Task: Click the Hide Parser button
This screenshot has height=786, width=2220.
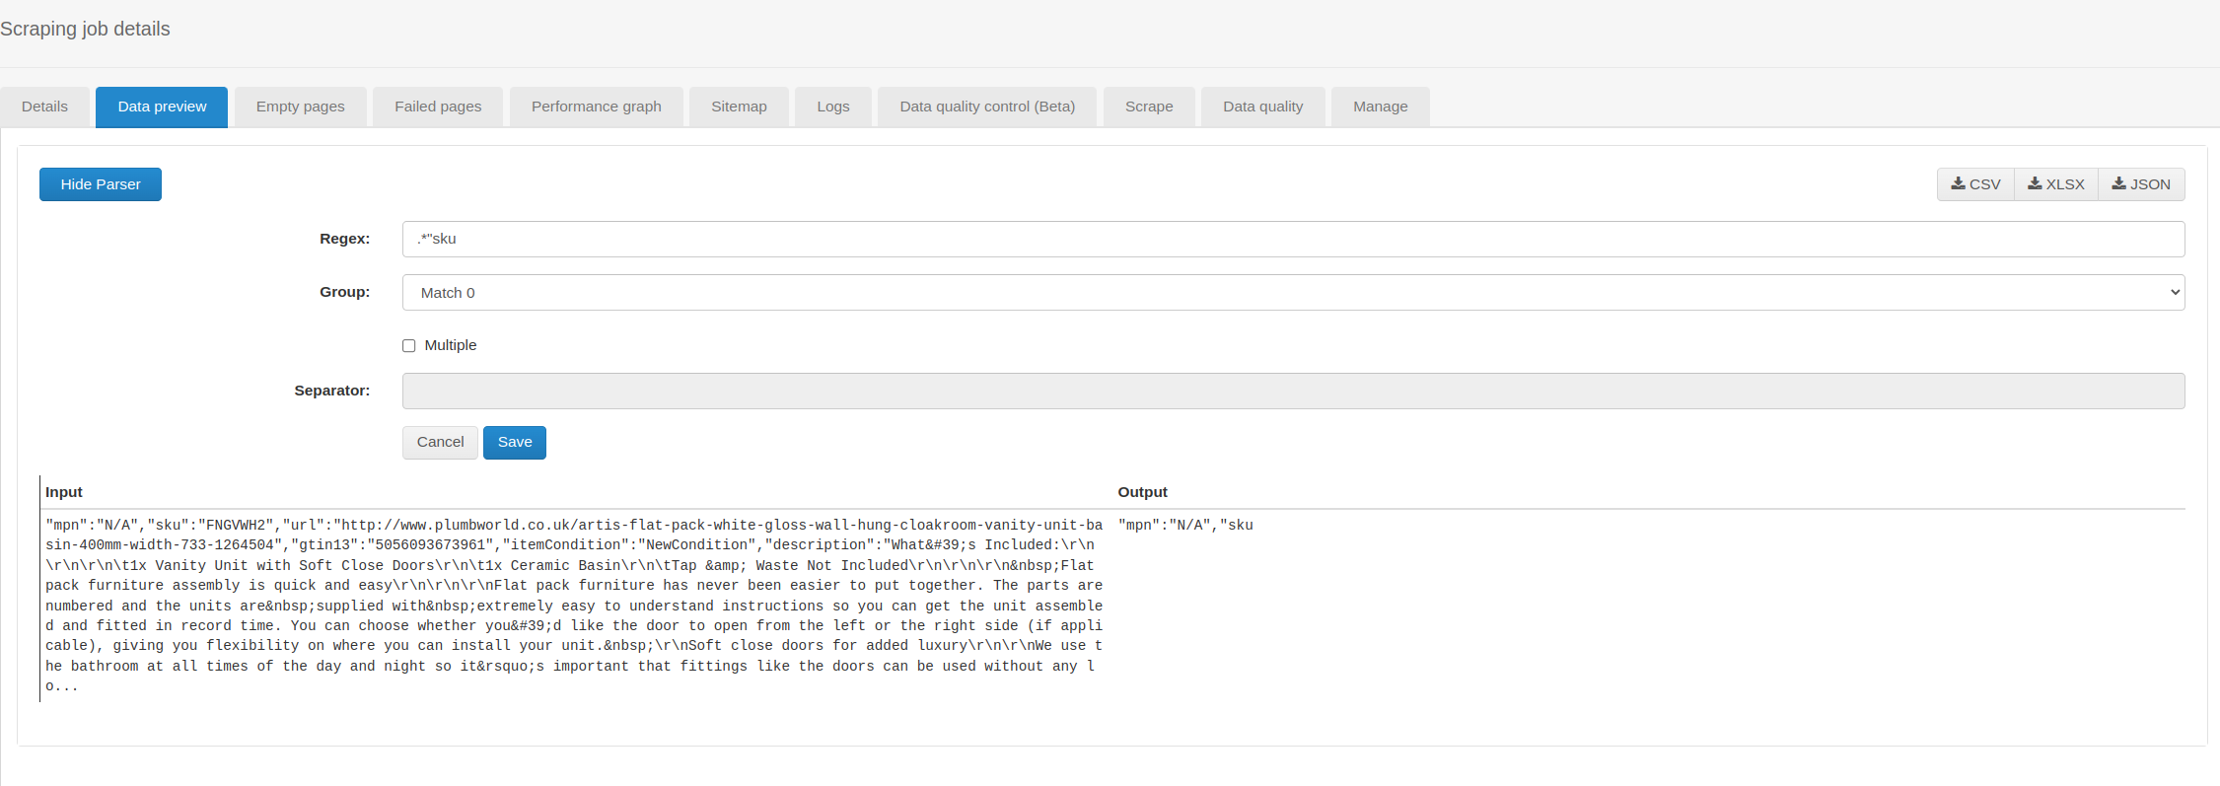Action: click(x=101, y=184)
